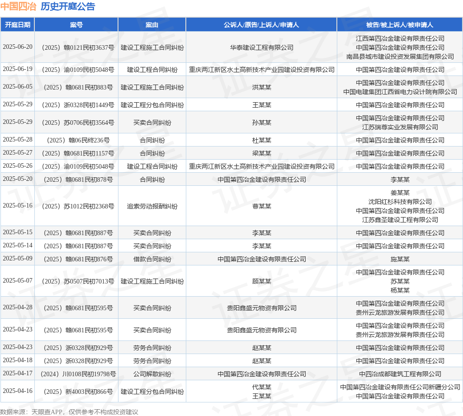Click the date 2025-04-18
The width and height of the screenshot is (463, 416).
(x=18, y=360)
